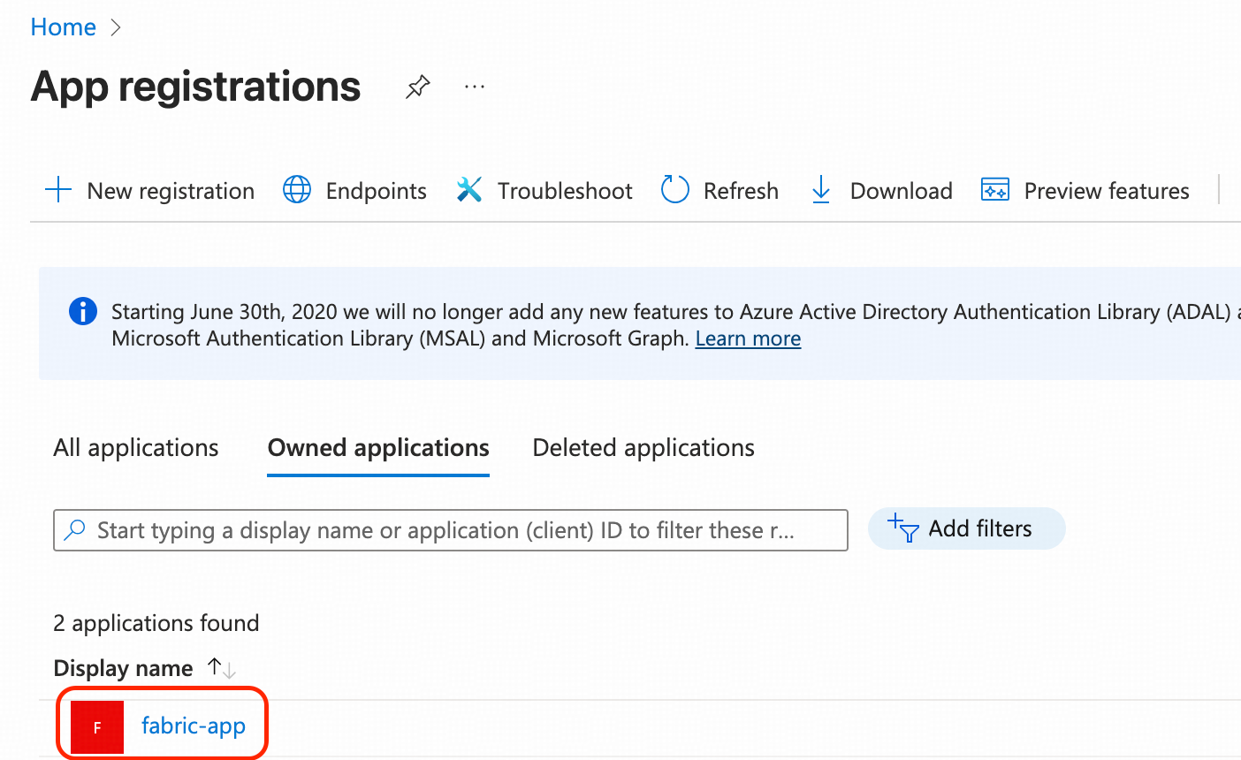Click the Download arrow icon
This screenshot has width=1241, height=760.
click(x=821, y=190)
